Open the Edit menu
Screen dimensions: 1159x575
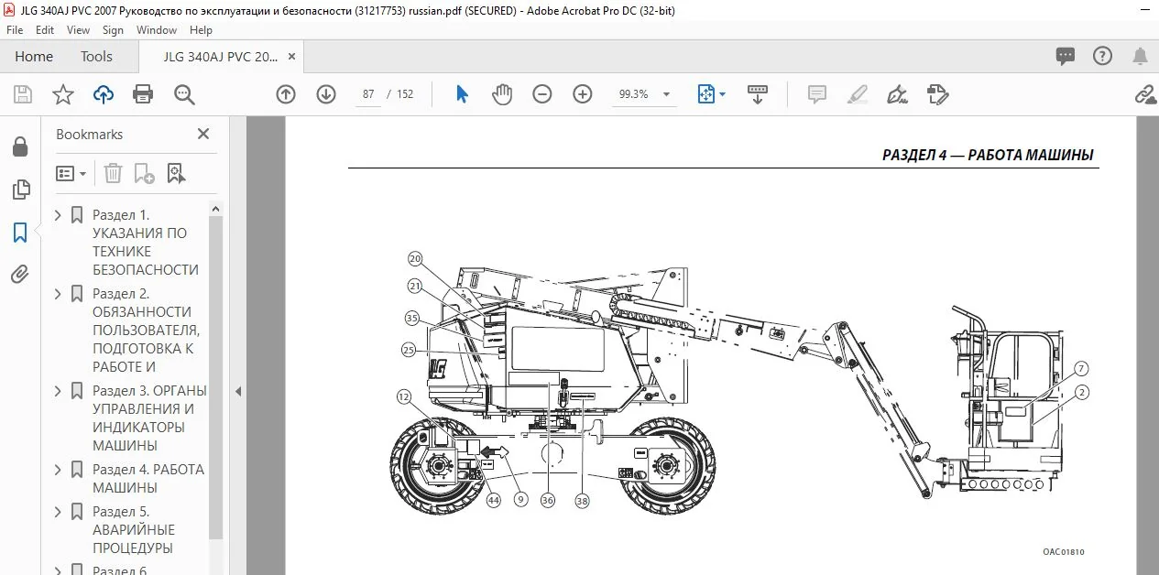pos(45,29)
